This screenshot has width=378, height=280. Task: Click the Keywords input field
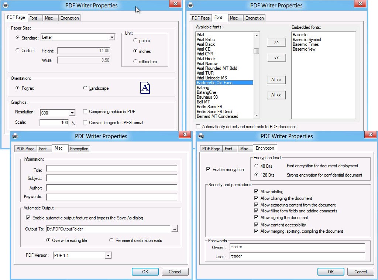[x=111, y=197]
